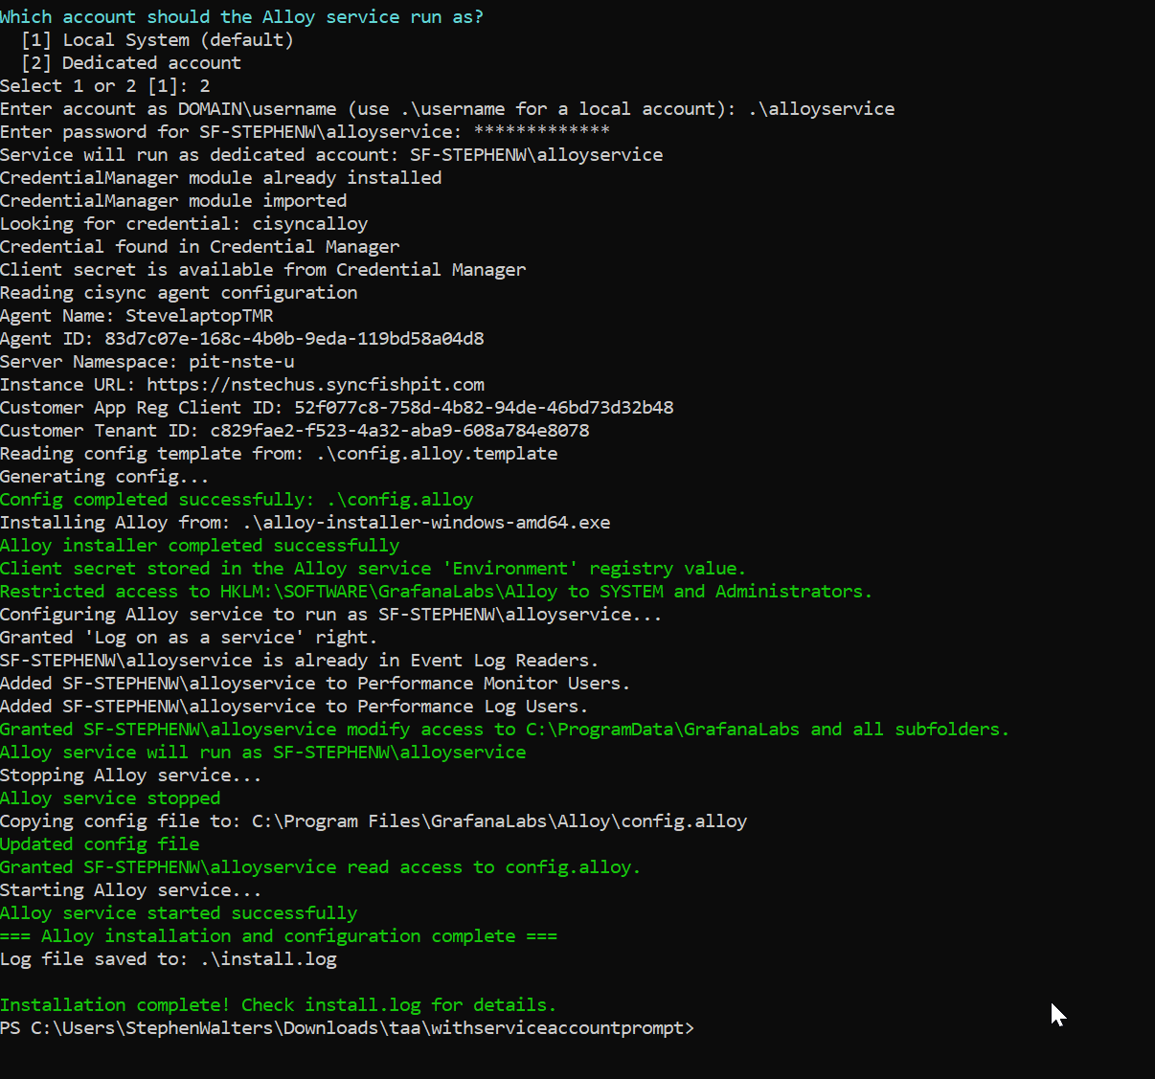Click "Client secret is available from Credential Manager"
1155x1079 pixels.
pos(263,270)
